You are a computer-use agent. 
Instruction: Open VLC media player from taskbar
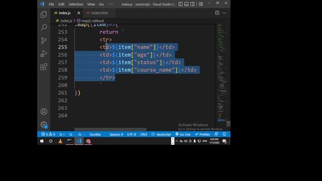tap(60, 141)
